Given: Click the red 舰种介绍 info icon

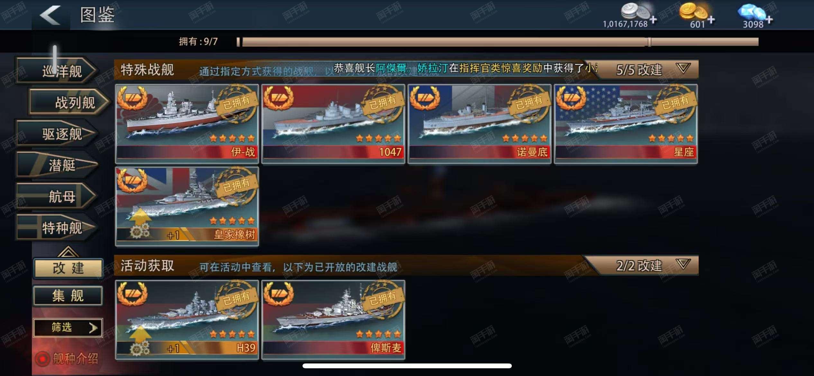Looking at the screenshot, I should (42, 359).
